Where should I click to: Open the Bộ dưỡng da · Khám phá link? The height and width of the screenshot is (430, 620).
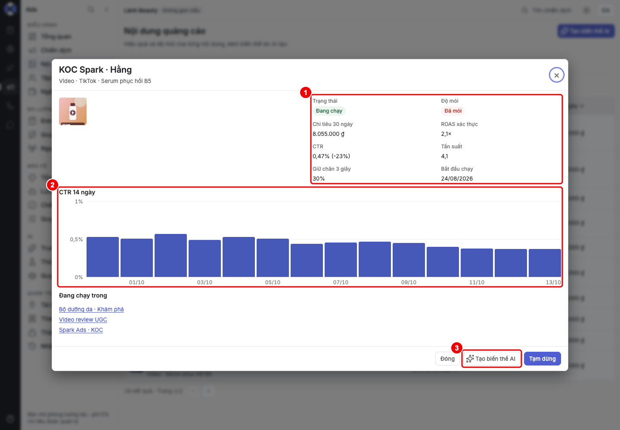click(x=91, y=309)
